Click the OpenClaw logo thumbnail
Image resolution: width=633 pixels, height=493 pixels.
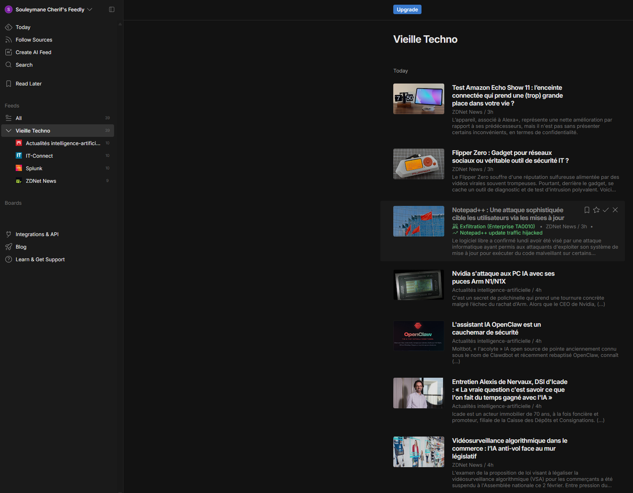419,336
